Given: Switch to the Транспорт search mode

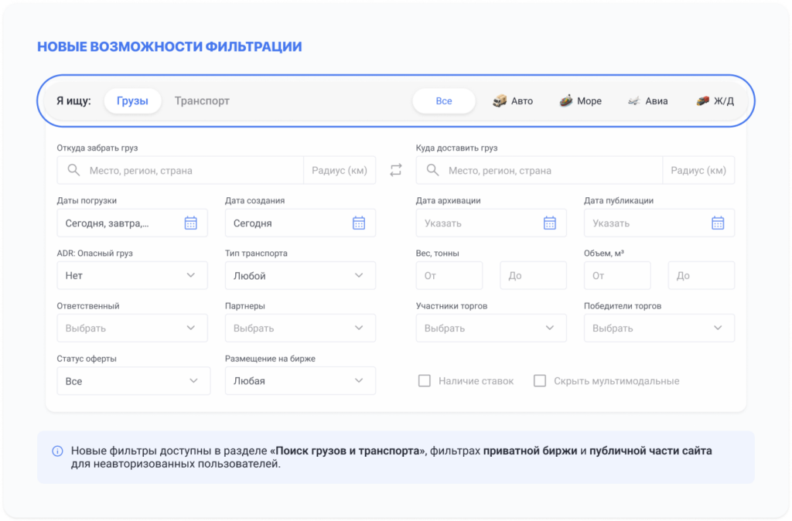Looking at the screenshot, I should click(x=202, y=100).
